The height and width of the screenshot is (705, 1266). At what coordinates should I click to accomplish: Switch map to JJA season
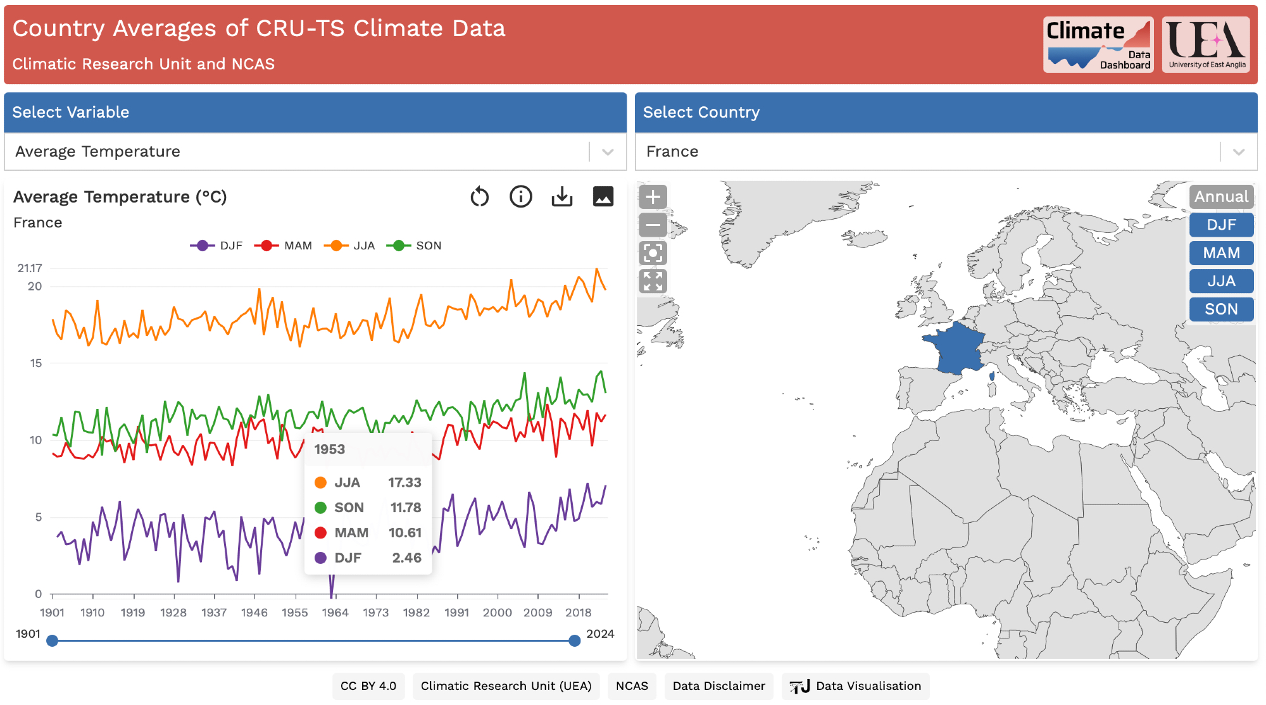[1220, 281]
